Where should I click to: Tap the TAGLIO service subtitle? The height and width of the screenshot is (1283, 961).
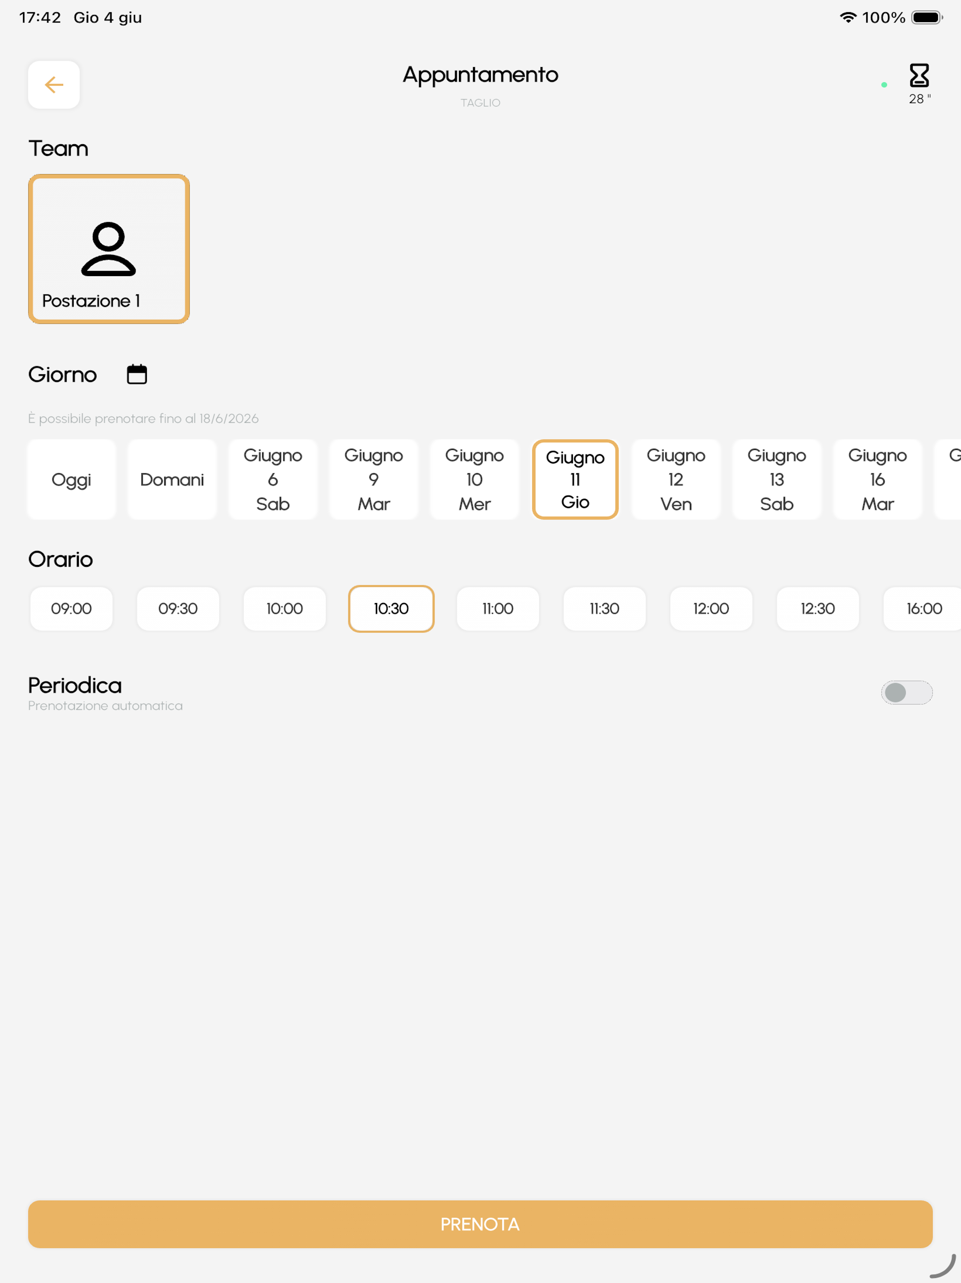[x=480, y=103]
